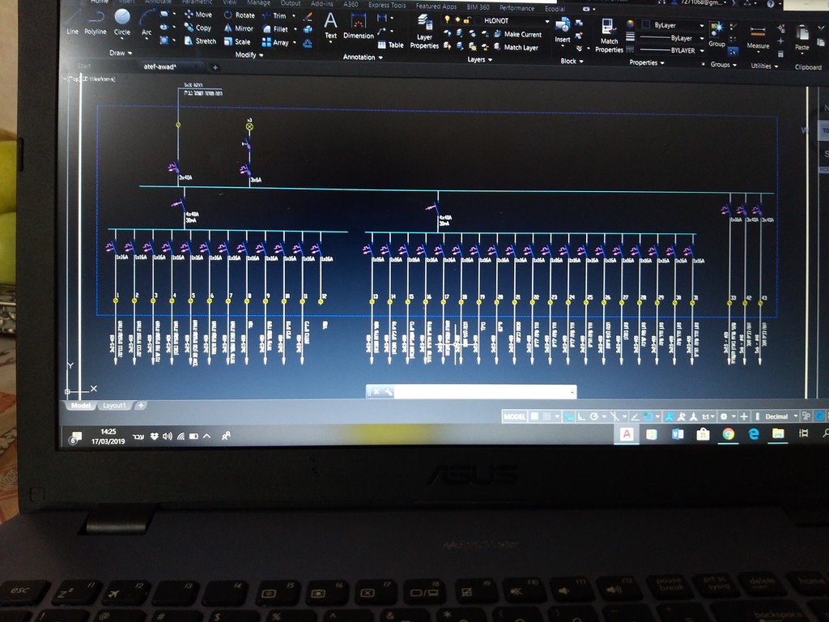The width and height of the screenshot is (829, 622).
Task: Click the Move tool
Action: click(x=198, y=15)
